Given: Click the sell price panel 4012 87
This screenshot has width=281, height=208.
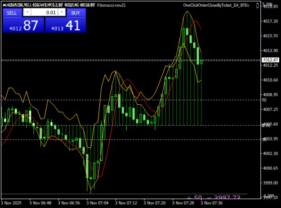Looking at the screenshot, I should (x=23, y=25).
